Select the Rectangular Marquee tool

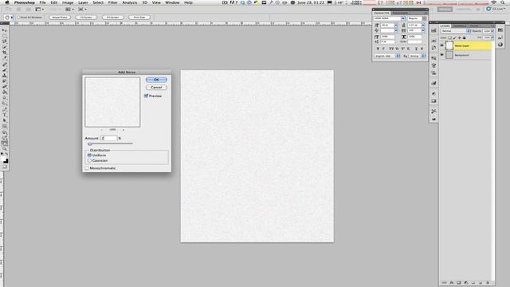5,36
